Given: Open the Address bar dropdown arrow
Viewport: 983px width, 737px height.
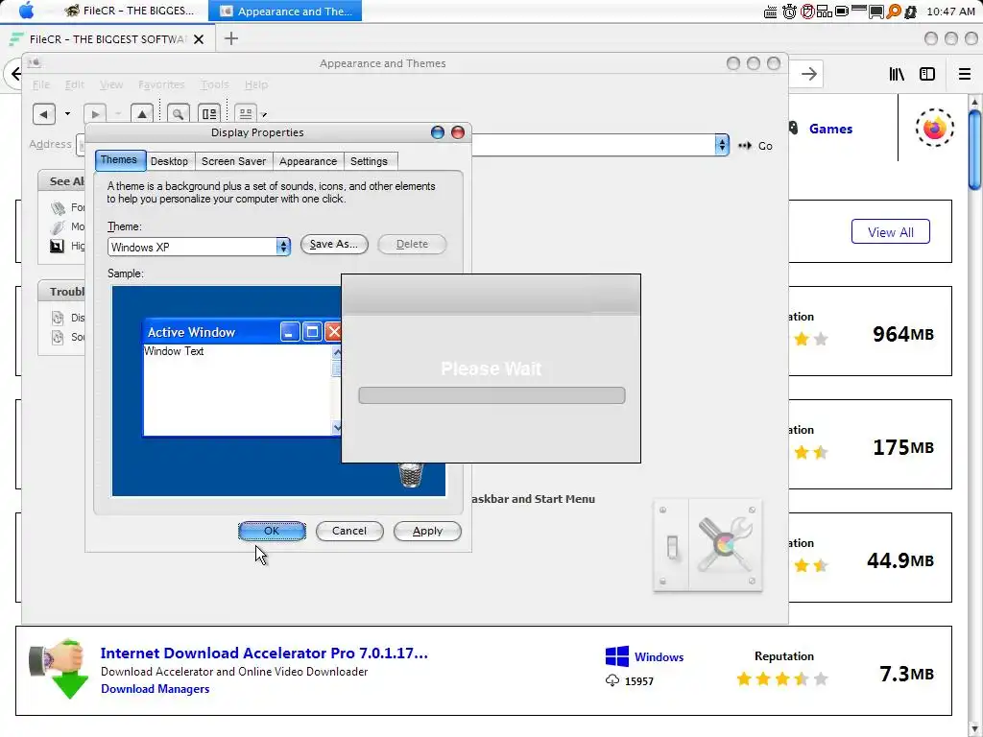Looking at the screenshot, I should 722,146.
